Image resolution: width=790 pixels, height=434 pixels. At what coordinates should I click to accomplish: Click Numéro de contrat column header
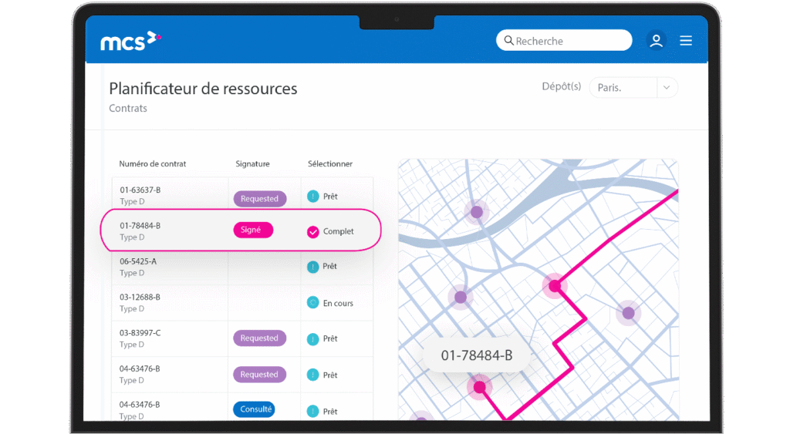[153, 163]
